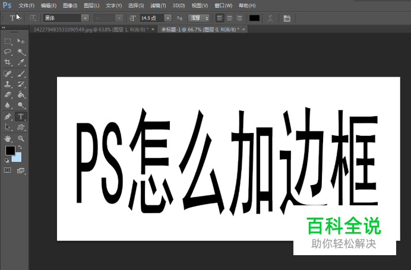Screen dimensions: 411x270
Task: Open the 帮助(H) menu
Action: 247,5
